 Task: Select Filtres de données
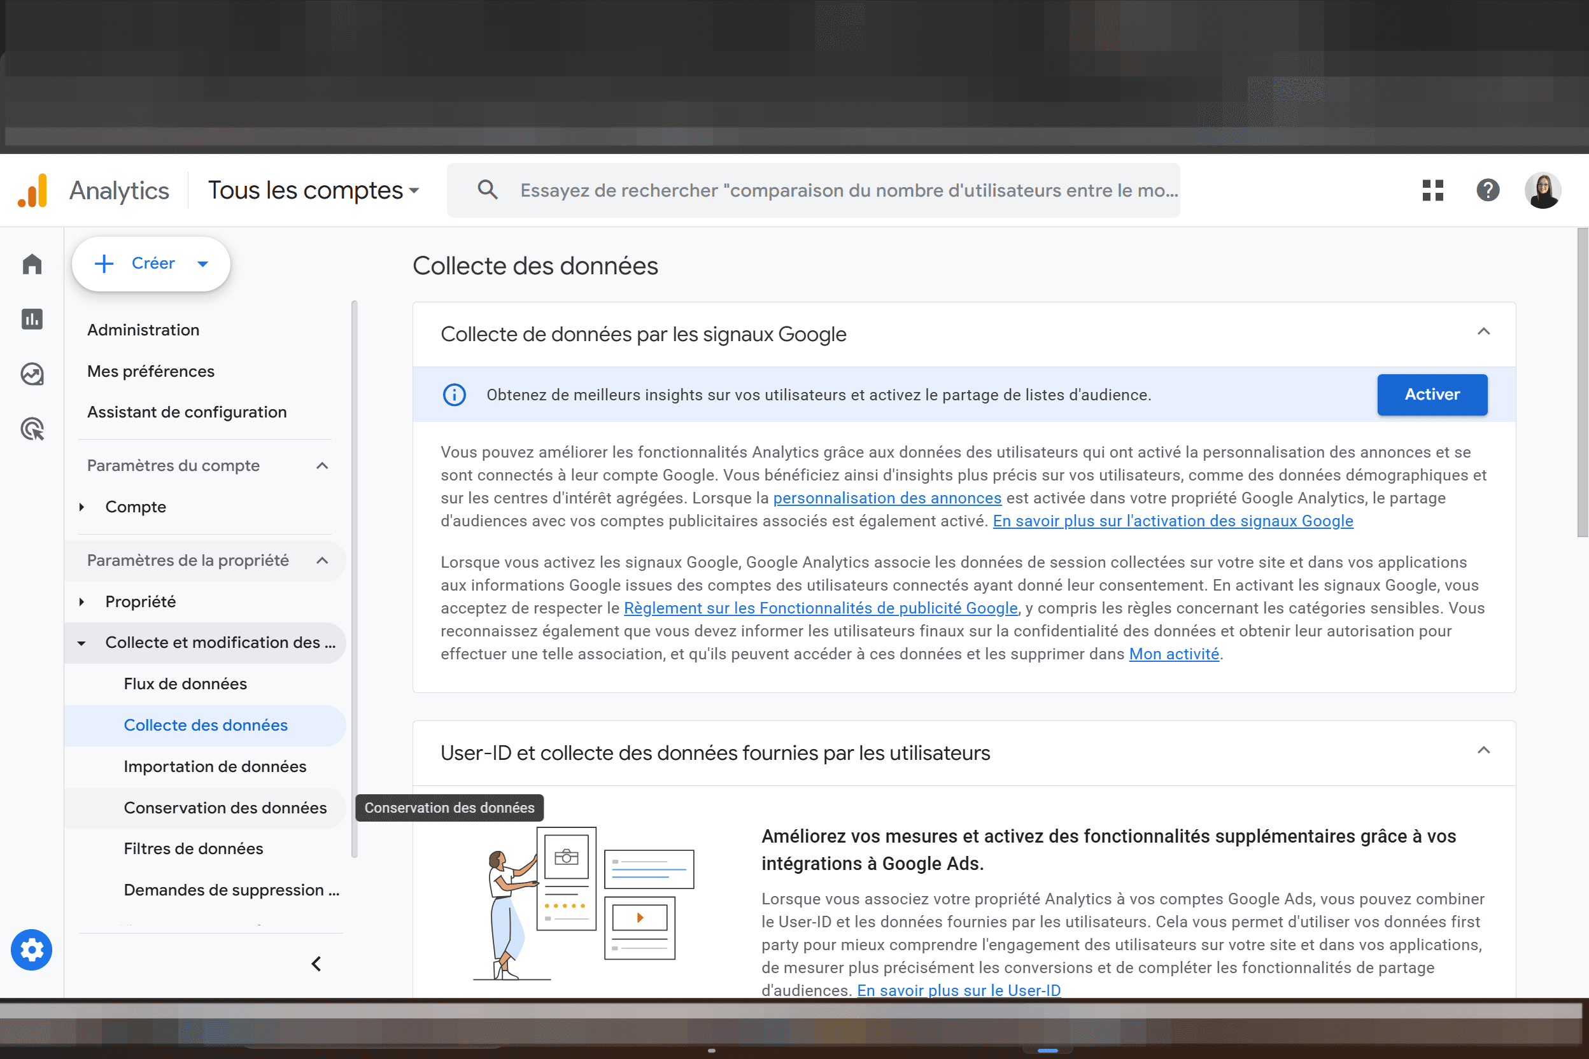[206, 849]
